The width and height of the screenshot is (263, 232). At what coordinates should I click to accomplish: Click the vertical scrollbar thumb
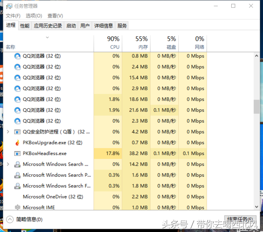[x=257, y=106]
